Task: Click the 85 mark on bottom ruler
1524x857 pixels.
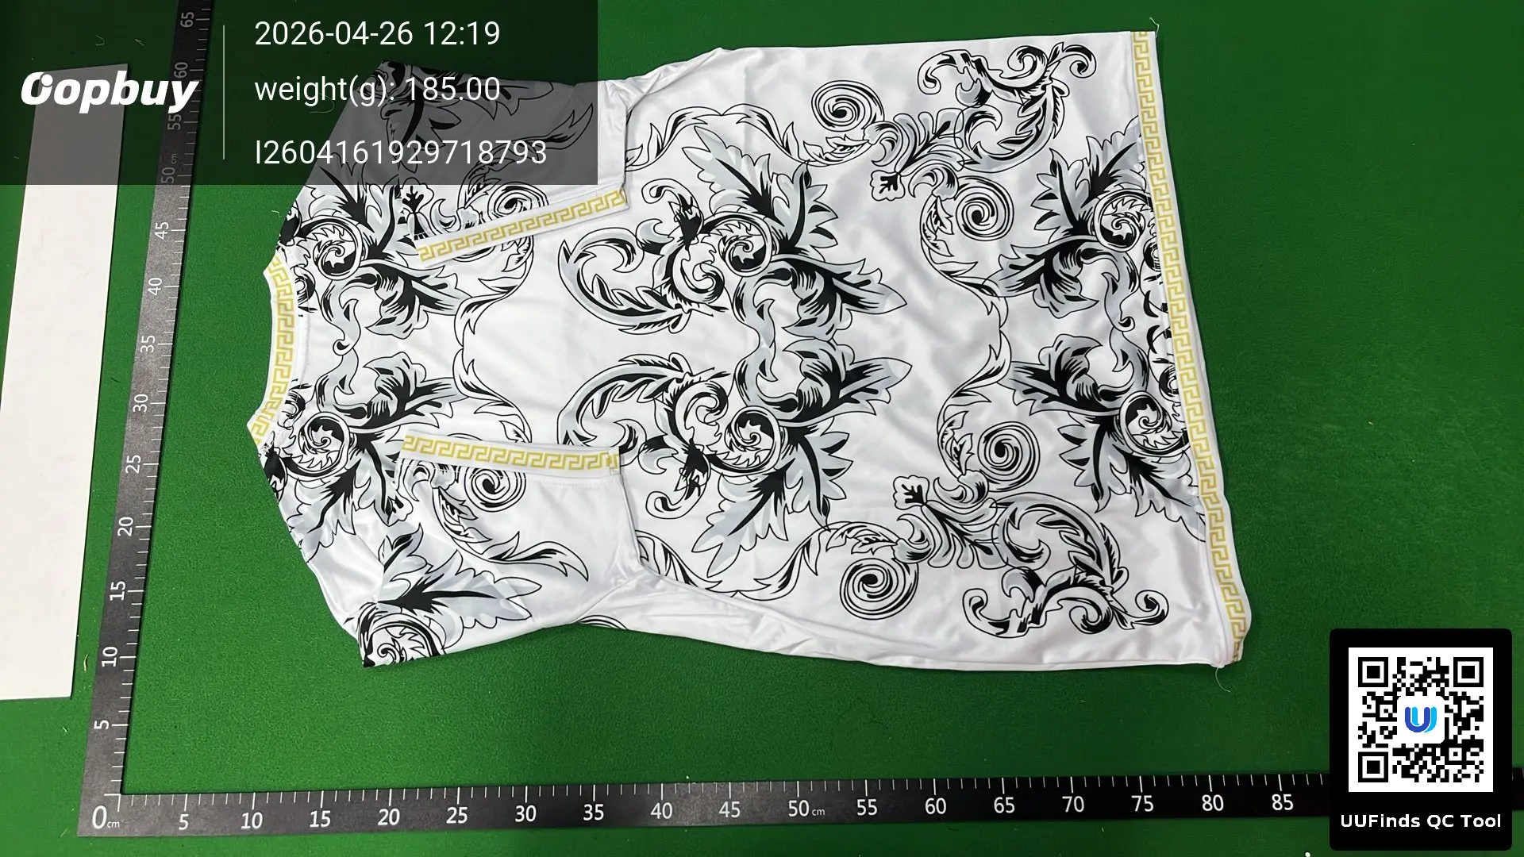Action: (1282, 803)
